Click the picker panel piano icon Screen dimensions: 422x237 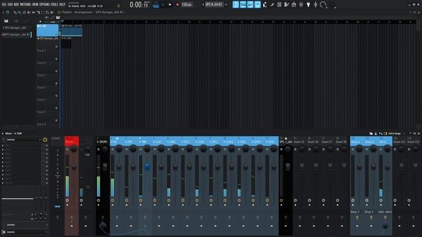6,21
